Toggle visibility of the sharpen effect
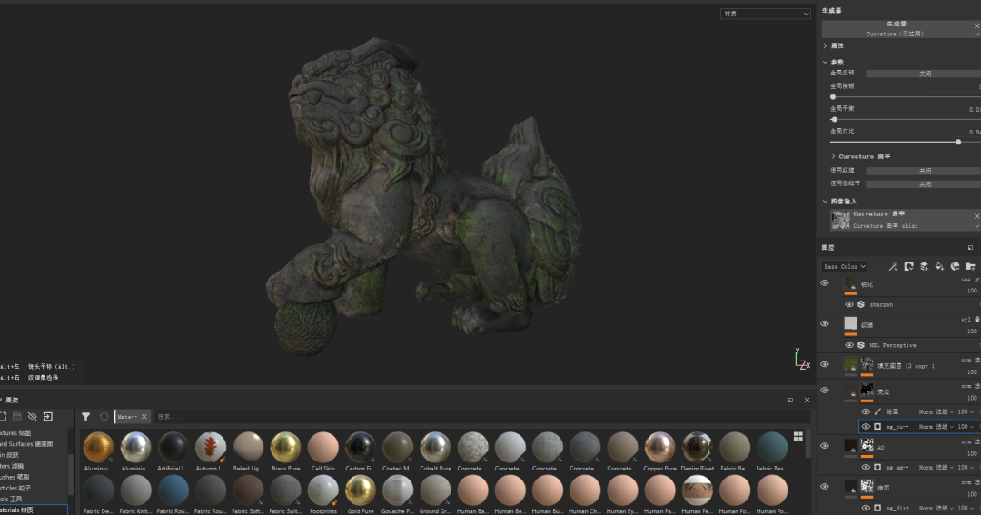This screenshot has width=981, height=515. point(849,305)
